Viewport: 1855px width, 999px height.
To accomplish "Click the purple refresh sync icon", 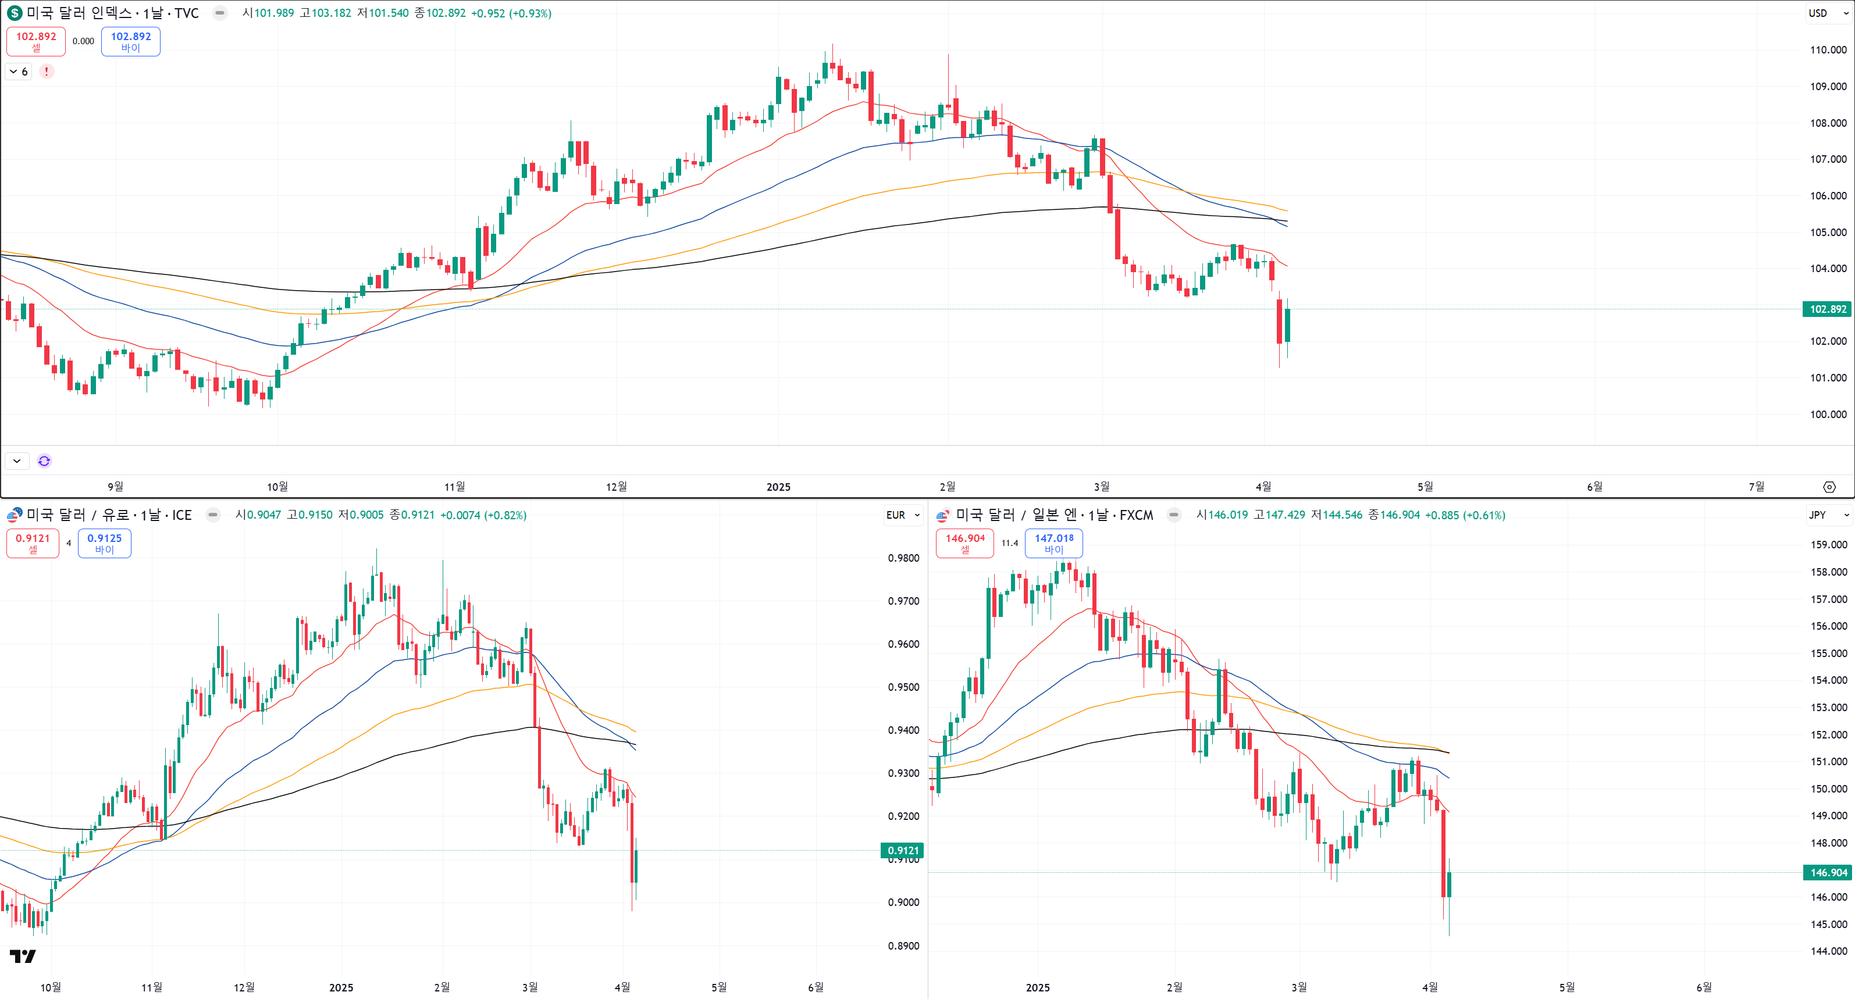I will (44, 461).
